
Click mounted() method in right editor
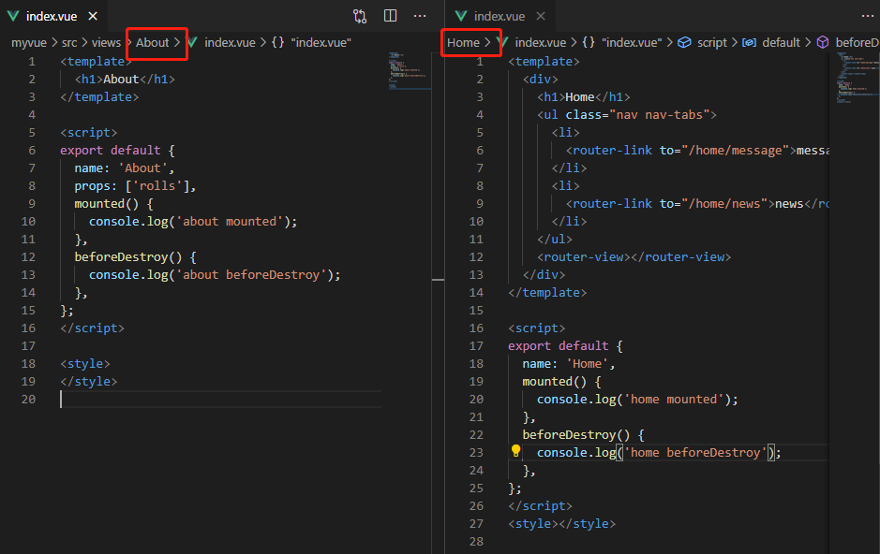click(x=555, y=382)
